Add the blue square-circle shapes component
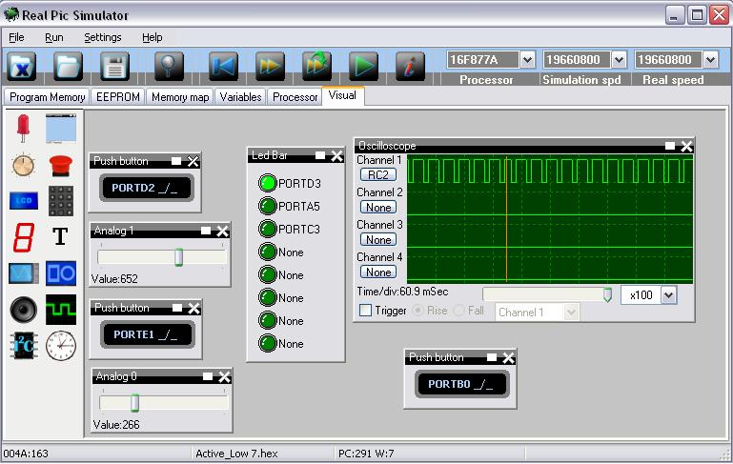Image resolution: width=733 pixels, height=464 pixels. (x=61, y=273)
